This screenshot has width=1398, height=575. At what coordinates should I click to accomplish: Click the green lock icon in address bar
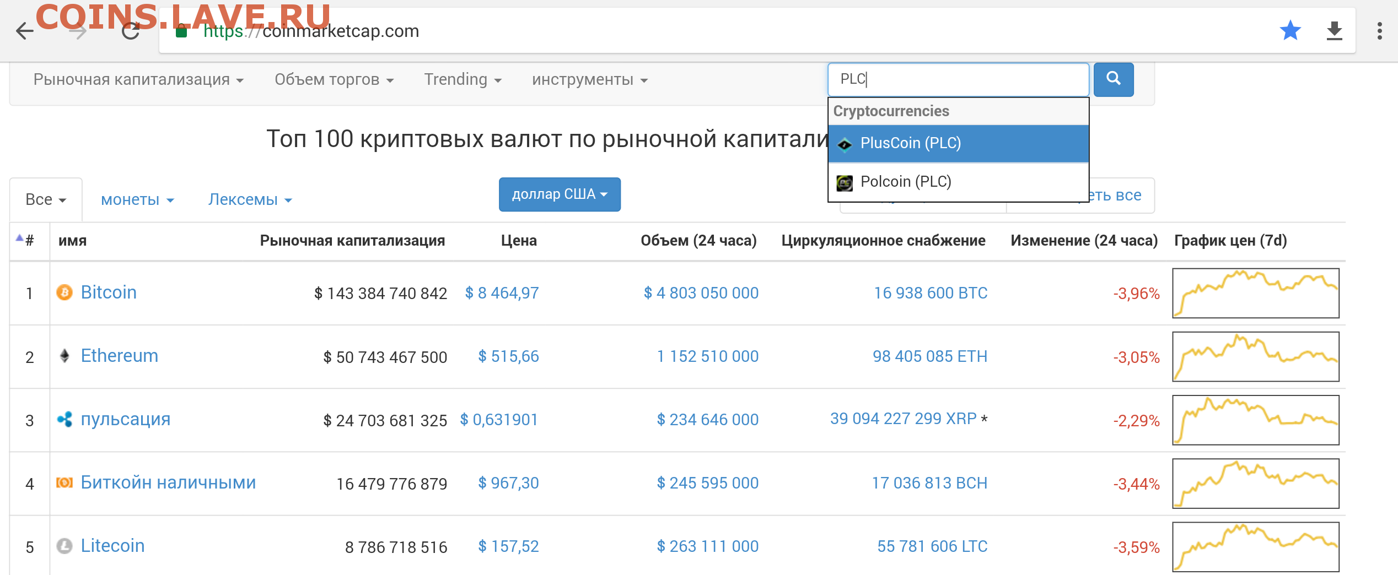pyautogui.click(x=181, y=31)
